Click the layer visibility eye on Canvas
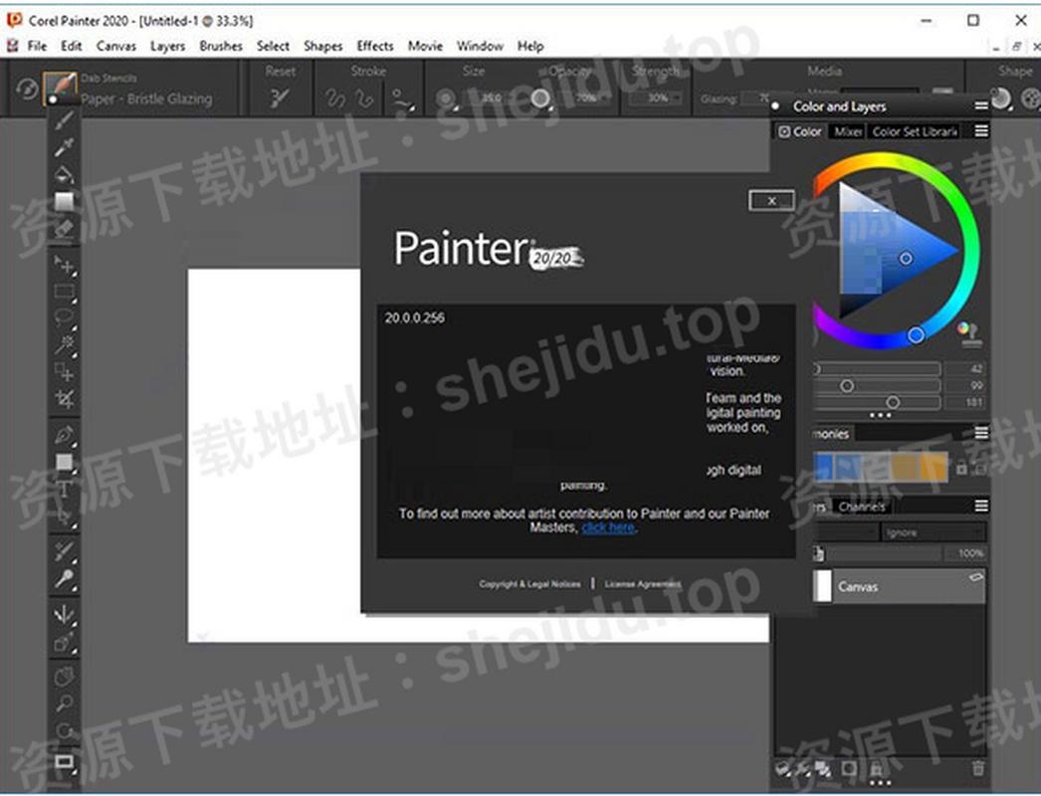The height and width of the screenshot is (796, 1041). pos(974,577)
